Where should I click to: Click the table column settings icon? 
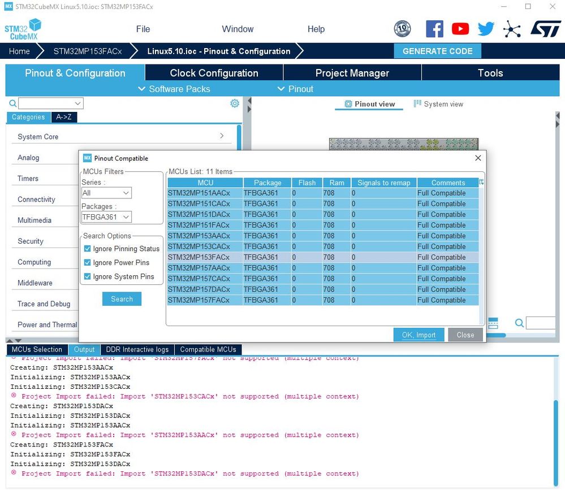click(x=481, y=182)
